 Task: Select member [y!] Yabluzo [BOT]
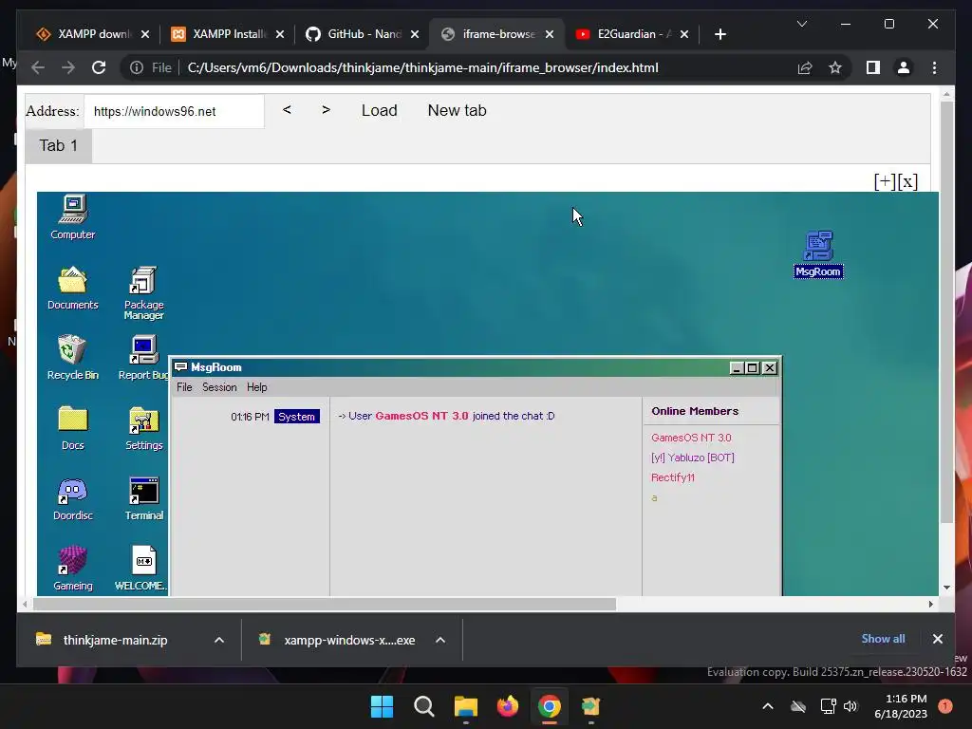point(692,458)
